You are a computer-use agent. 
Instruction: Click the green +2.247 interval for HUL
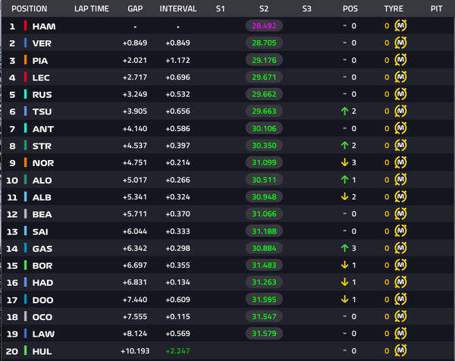point(177,351)
